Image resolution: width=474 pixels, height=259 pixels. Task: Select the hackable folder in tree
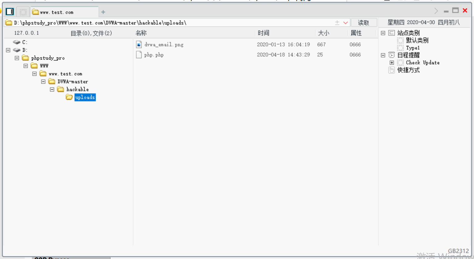coord(77,89)
